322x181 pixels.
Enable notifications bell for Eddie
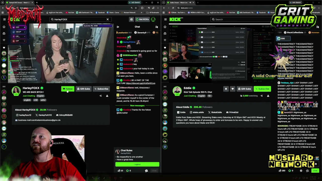click(226, 89)
